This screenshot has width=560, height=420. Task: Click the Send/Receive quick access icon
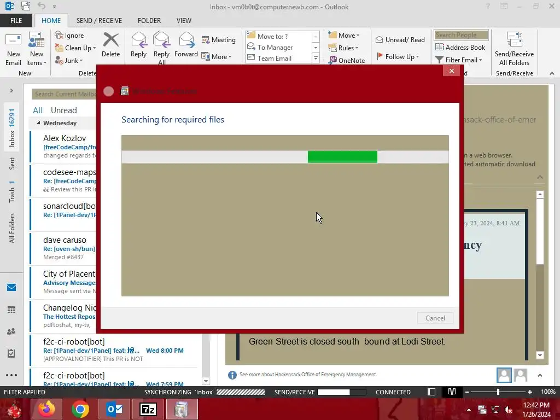[25, 6]
